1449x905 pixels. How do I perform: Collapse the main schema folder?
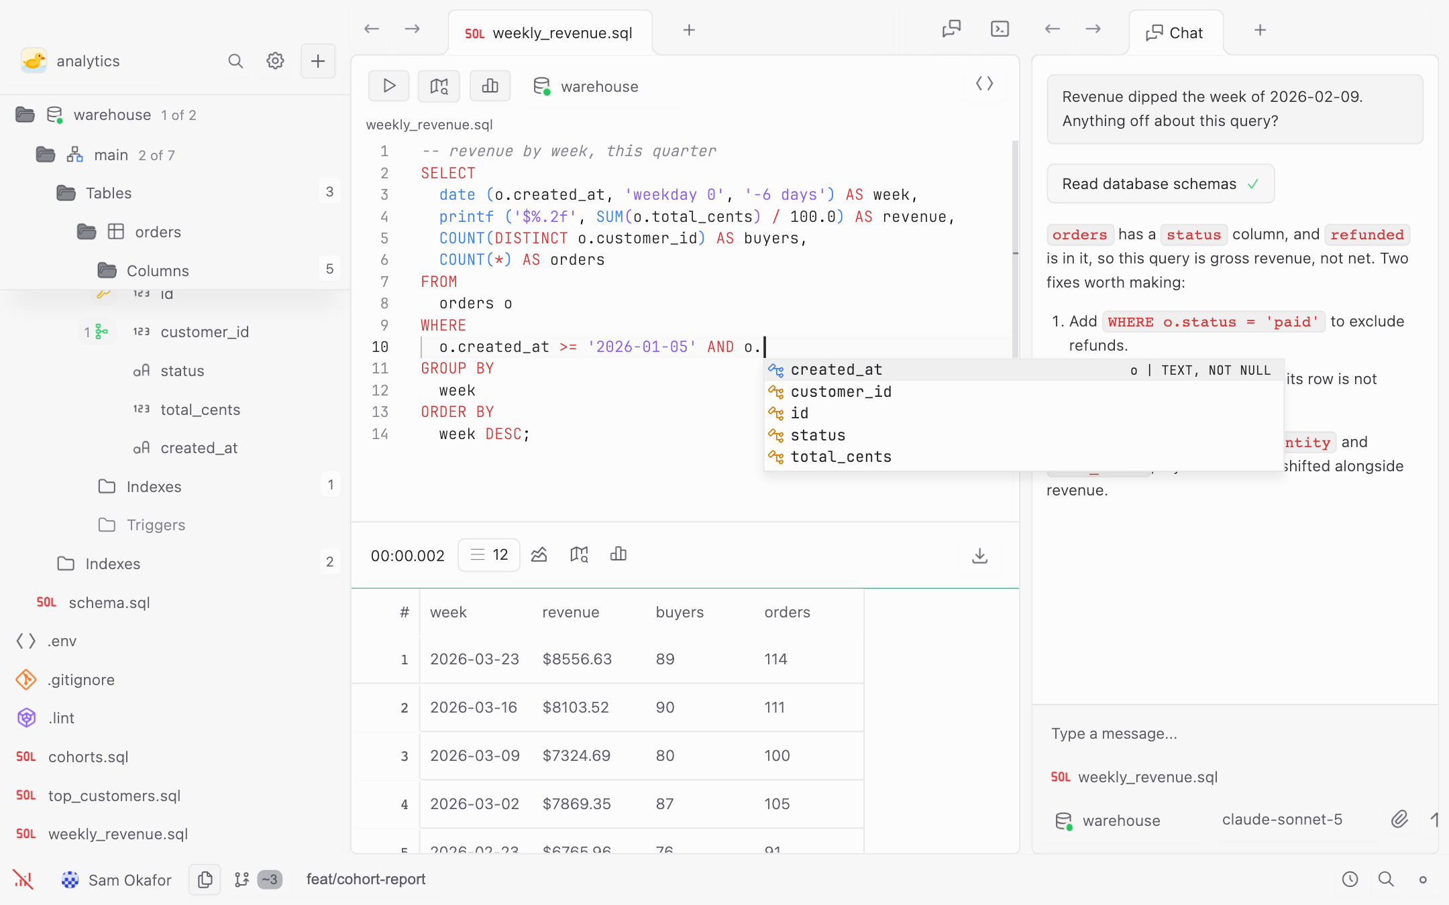point(45,155)
